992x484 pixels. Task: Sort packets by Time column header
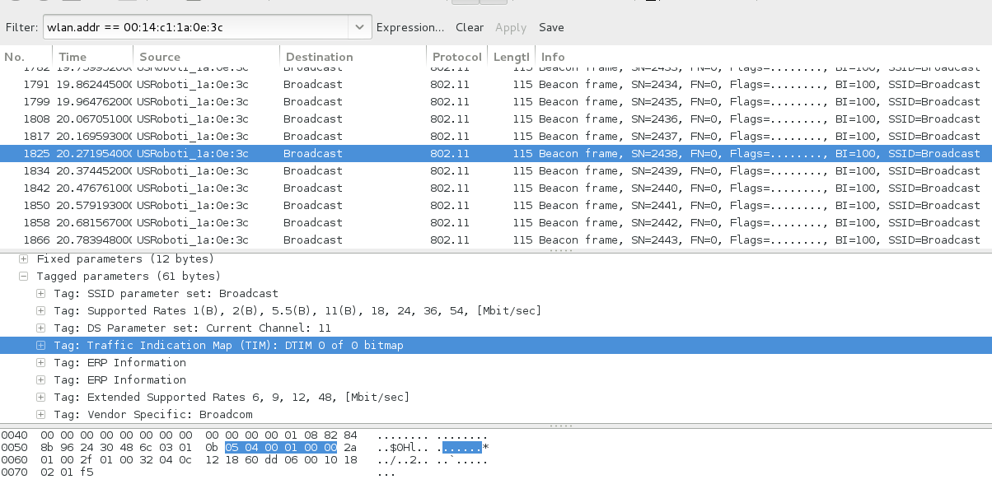coord(73,57)
